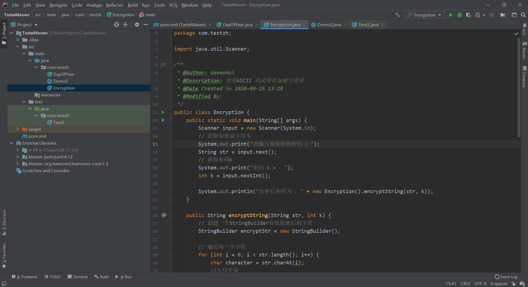The image size is (528, 287).
Task: Open the Structure tool window
Action: click(x=4, y=222)
